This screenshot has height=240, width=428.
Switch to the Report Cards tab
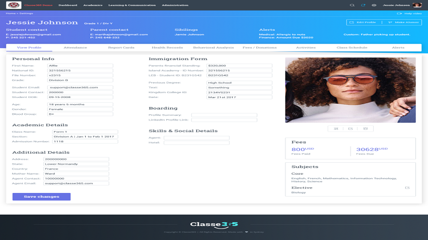point(121,48)
